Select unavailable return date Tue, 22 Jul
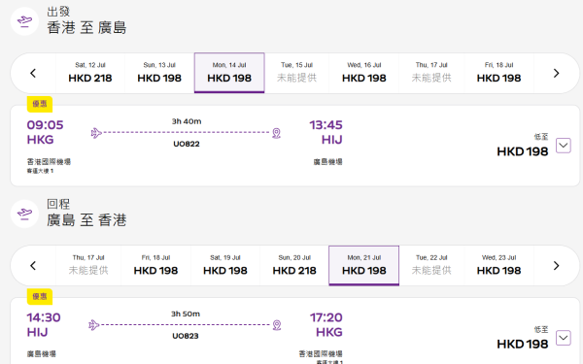The width and height of the screenshot is (583, 364). pyautogui.click(x=431, y=265)
